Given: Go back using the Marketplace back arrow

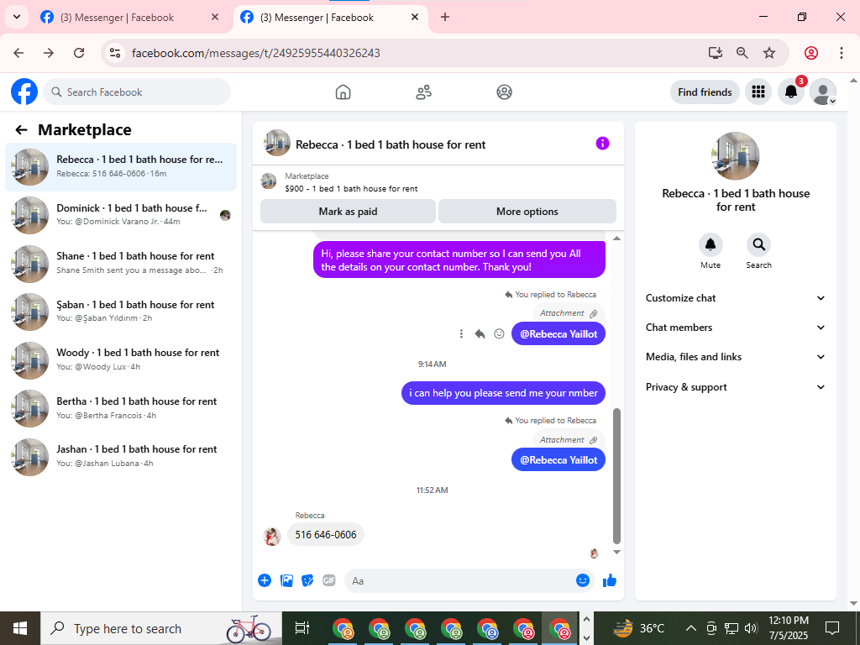Looking at the screenshot, I should pos(21,130).
